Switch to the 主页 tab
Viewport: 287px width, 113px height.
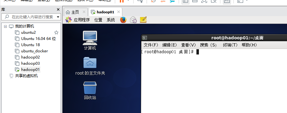click(75, 12)
